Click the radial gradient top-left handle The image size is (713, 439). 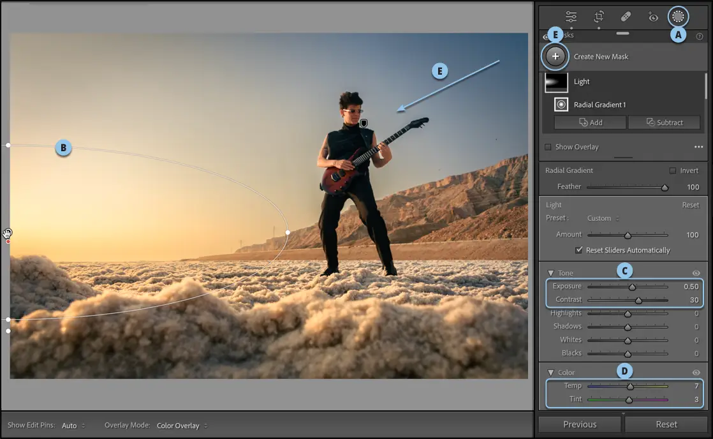coord(8,145)
